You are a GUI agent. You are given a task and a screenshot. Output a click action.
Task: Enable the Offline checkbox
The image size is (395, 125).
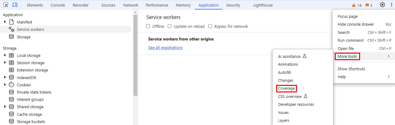pyautogui.click(x=148, y=26)
